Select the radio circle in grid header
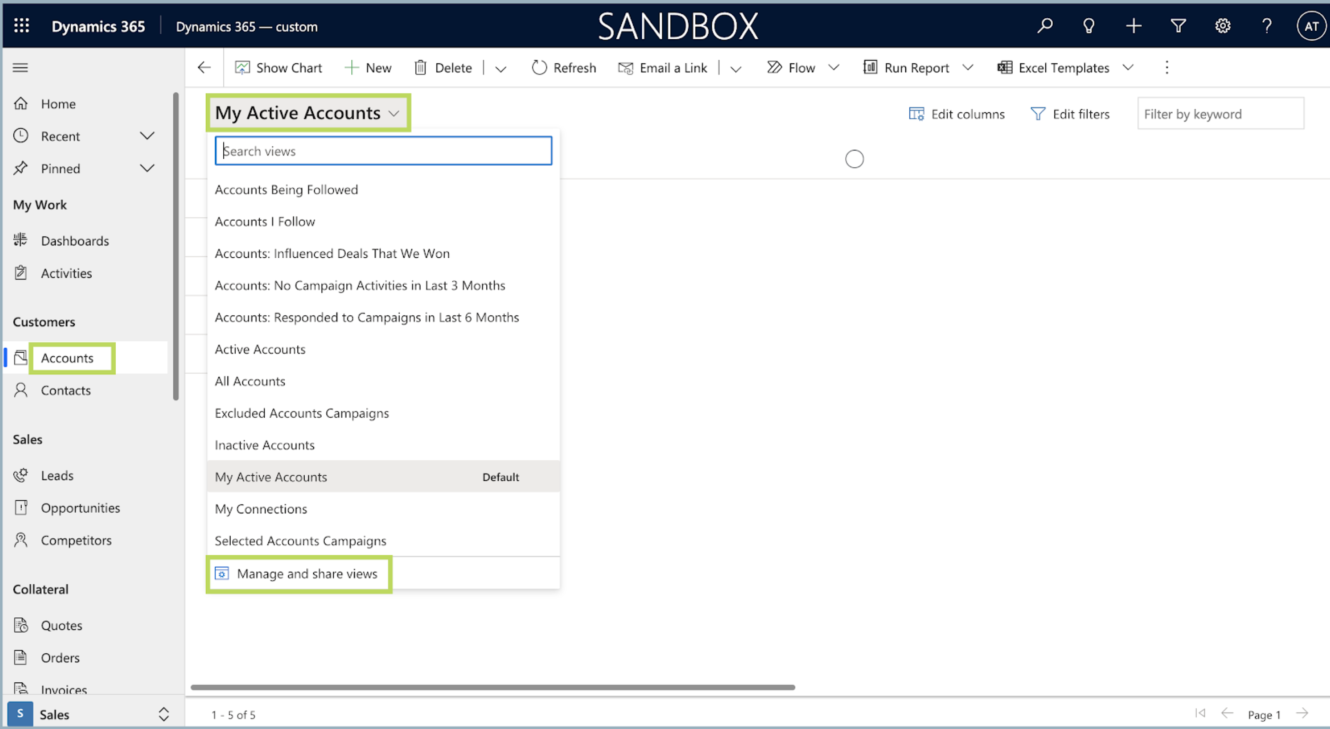Viewport: 1330px width, 729px height. 854,159
